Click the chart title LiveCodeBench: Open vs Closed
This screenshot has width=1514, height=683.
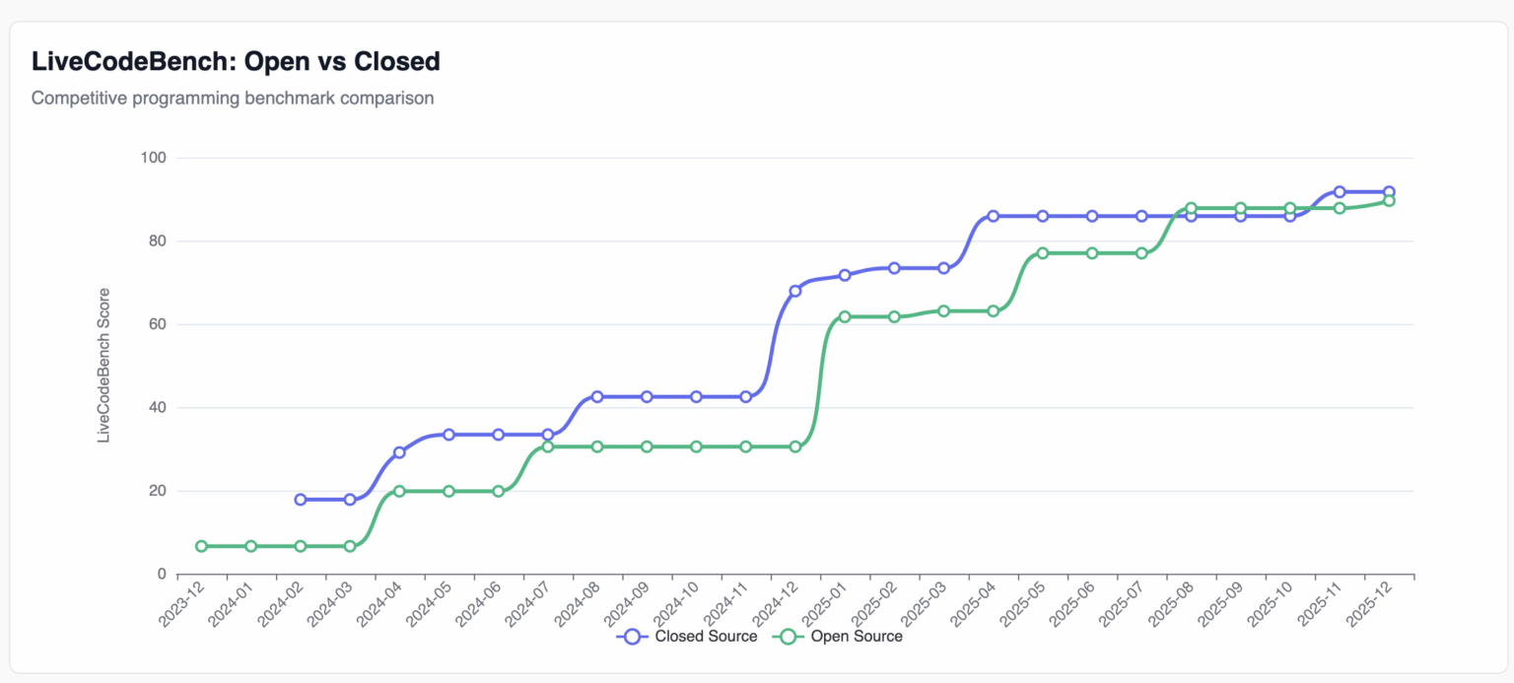point(236,61)
